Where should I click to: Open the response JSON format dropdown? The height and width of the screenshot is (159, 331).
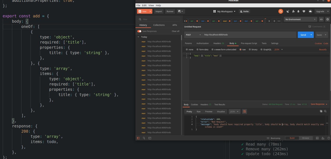click(x=235, y=111)
